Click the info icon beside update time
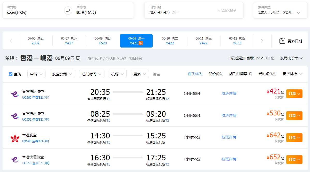 coord(273,58)
